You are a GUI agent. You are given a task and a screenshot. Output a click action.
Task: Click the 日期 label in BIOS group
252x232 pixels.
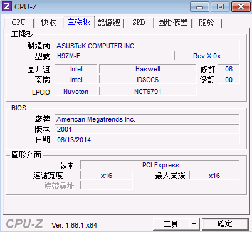pos(43,140)
